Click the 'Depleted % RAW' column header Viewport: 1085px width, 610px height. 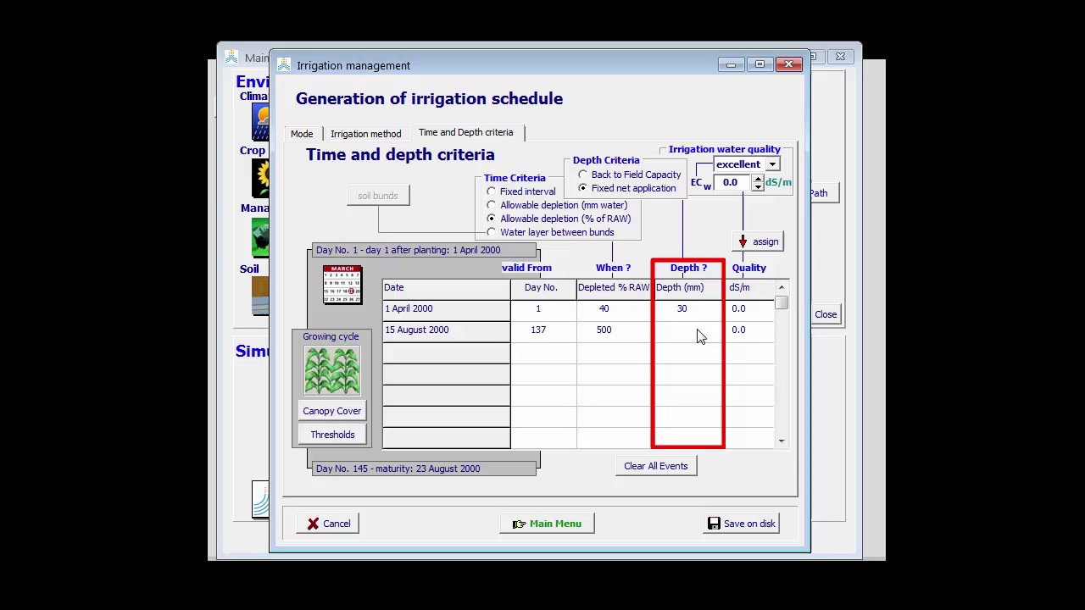[x=614, y=288]
